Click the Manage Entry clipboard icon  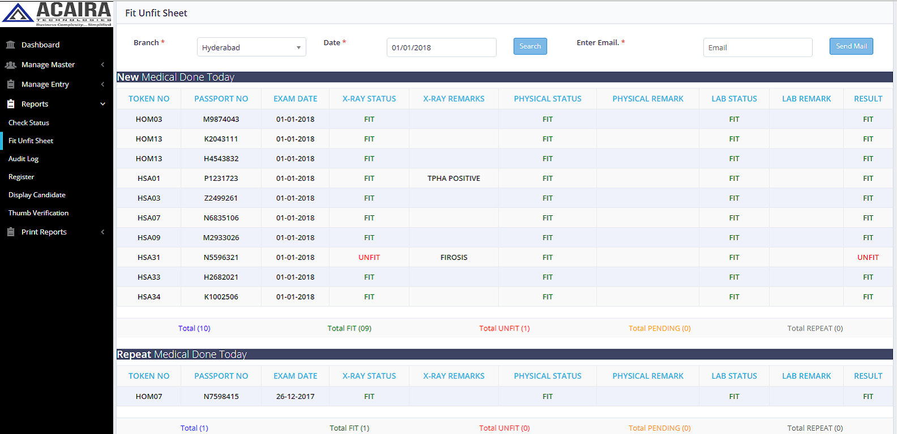10,84
